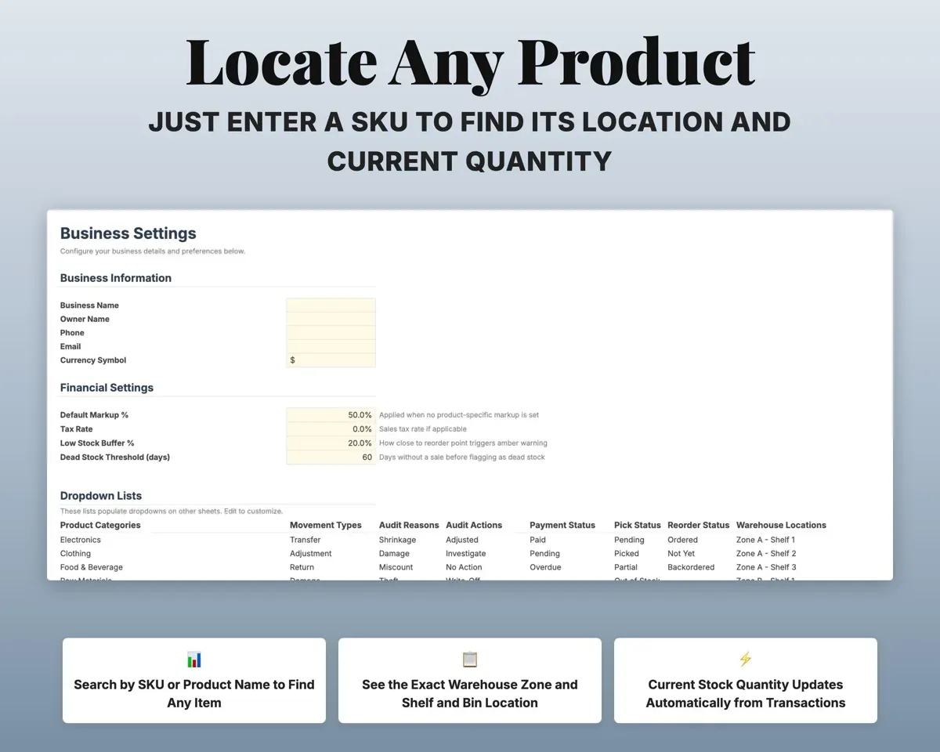Click the Payment Status column header
The width and height of the screenshot is (940, 752).
click(562, 525)
